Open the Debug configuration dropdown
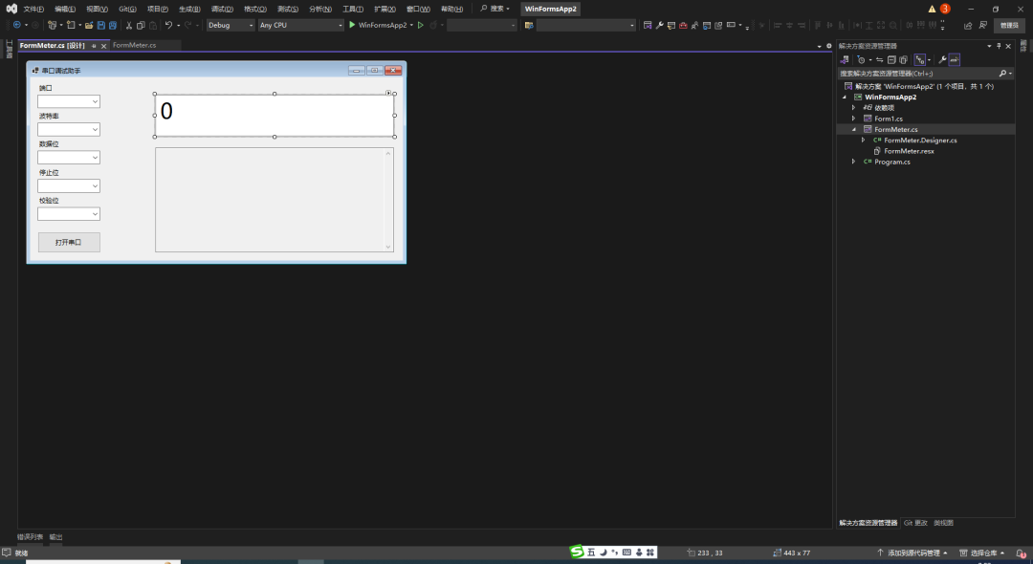 (x=231, y=25)
